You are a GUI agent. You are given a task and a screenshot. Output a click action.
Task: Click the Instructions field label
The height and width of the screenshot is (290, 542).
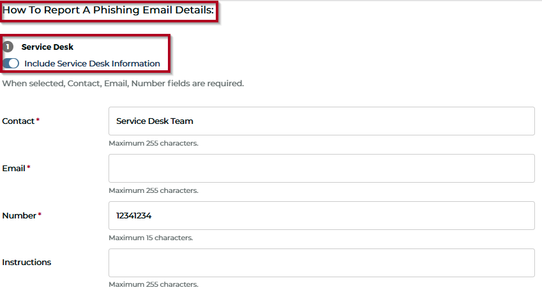click(x=27, y=263)
